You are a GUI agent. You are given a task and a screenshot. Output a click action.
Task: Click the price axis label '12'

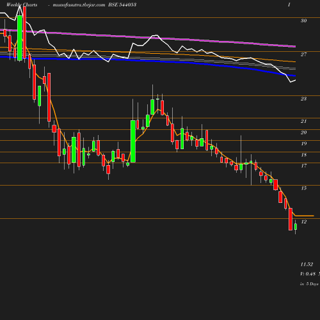tap(304, 221)
